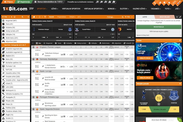Select eSportovi (260) in sports list
Screen dimensions: 183x122
(x=16, y=41)
